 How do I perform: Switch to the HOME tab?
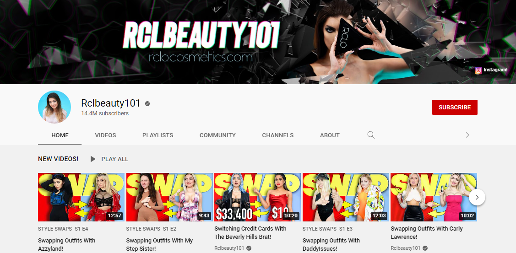pos(60,135)
